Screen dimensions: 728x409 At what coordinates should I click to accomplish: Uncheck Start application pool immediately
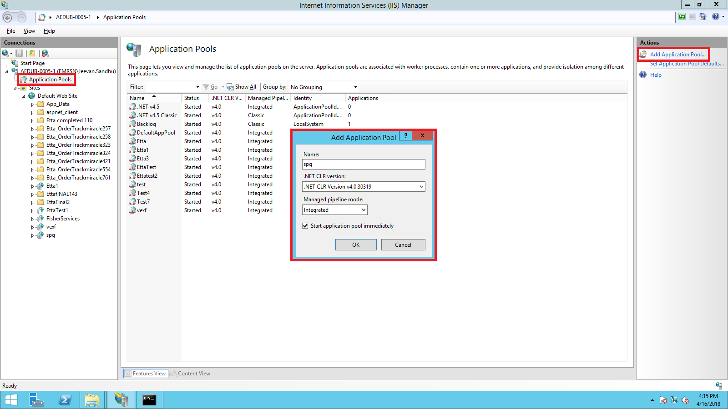305,226
